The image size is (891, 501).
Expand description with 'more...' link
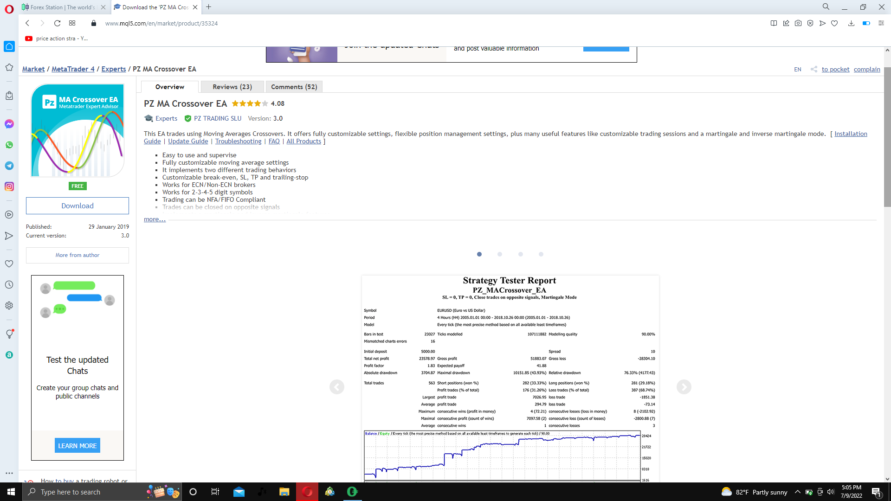(x=155, y=219)
